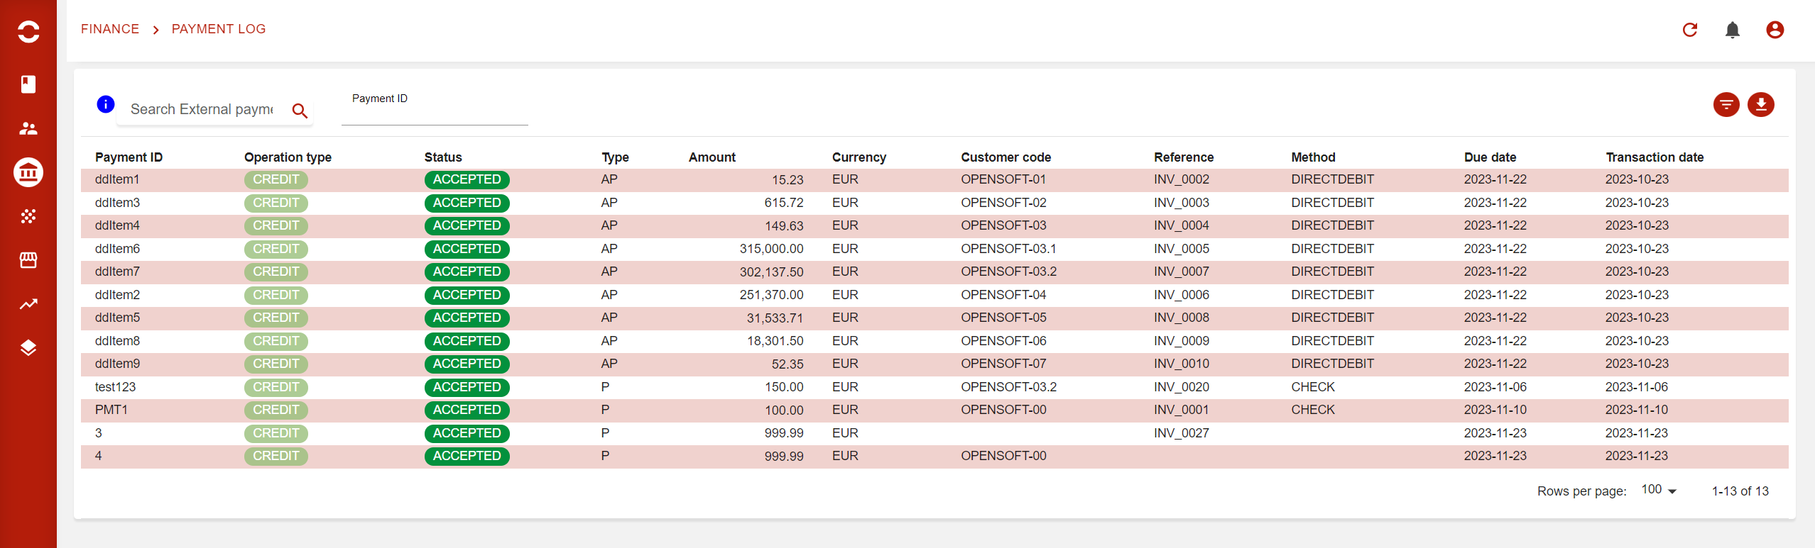Open the user account menu
1815x548 pixels.
pos(1775,30)
